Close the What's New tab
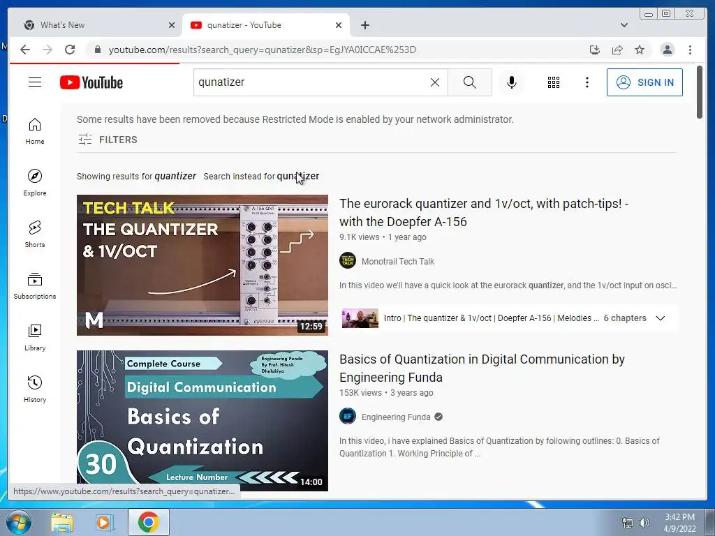The height and width of the screenshot is (536, 715). 172,25
